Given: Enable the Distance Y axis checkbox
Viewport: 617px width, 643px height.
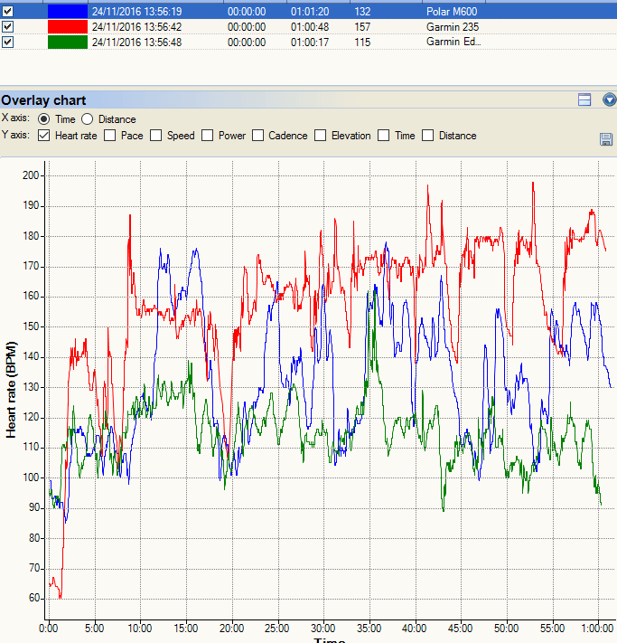Looking at the screenshot, I should pyautogui.click(x=427, y=136).
